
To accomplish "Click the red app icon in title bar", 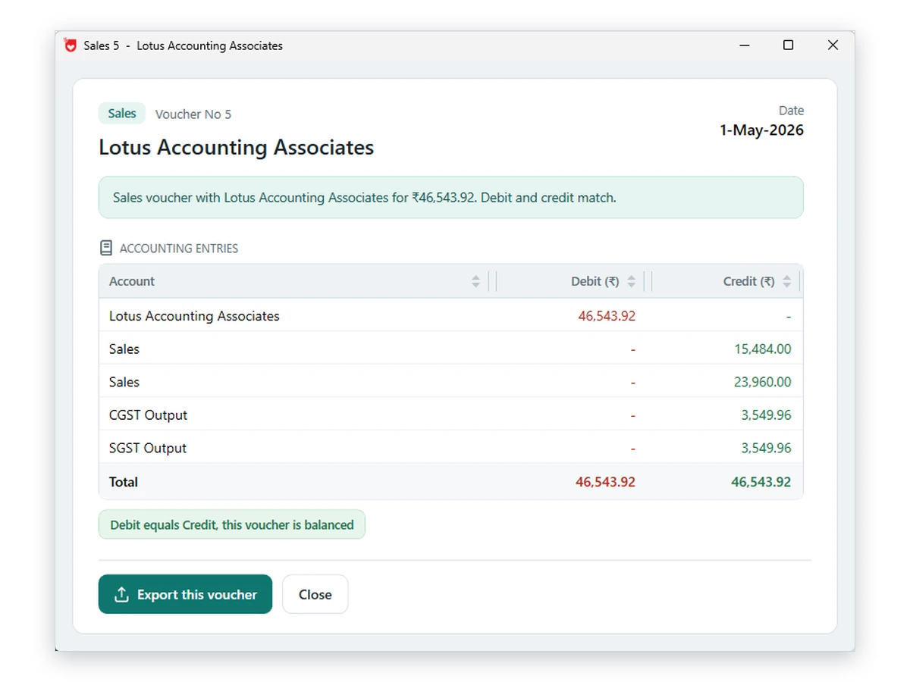I will [71, 45].
